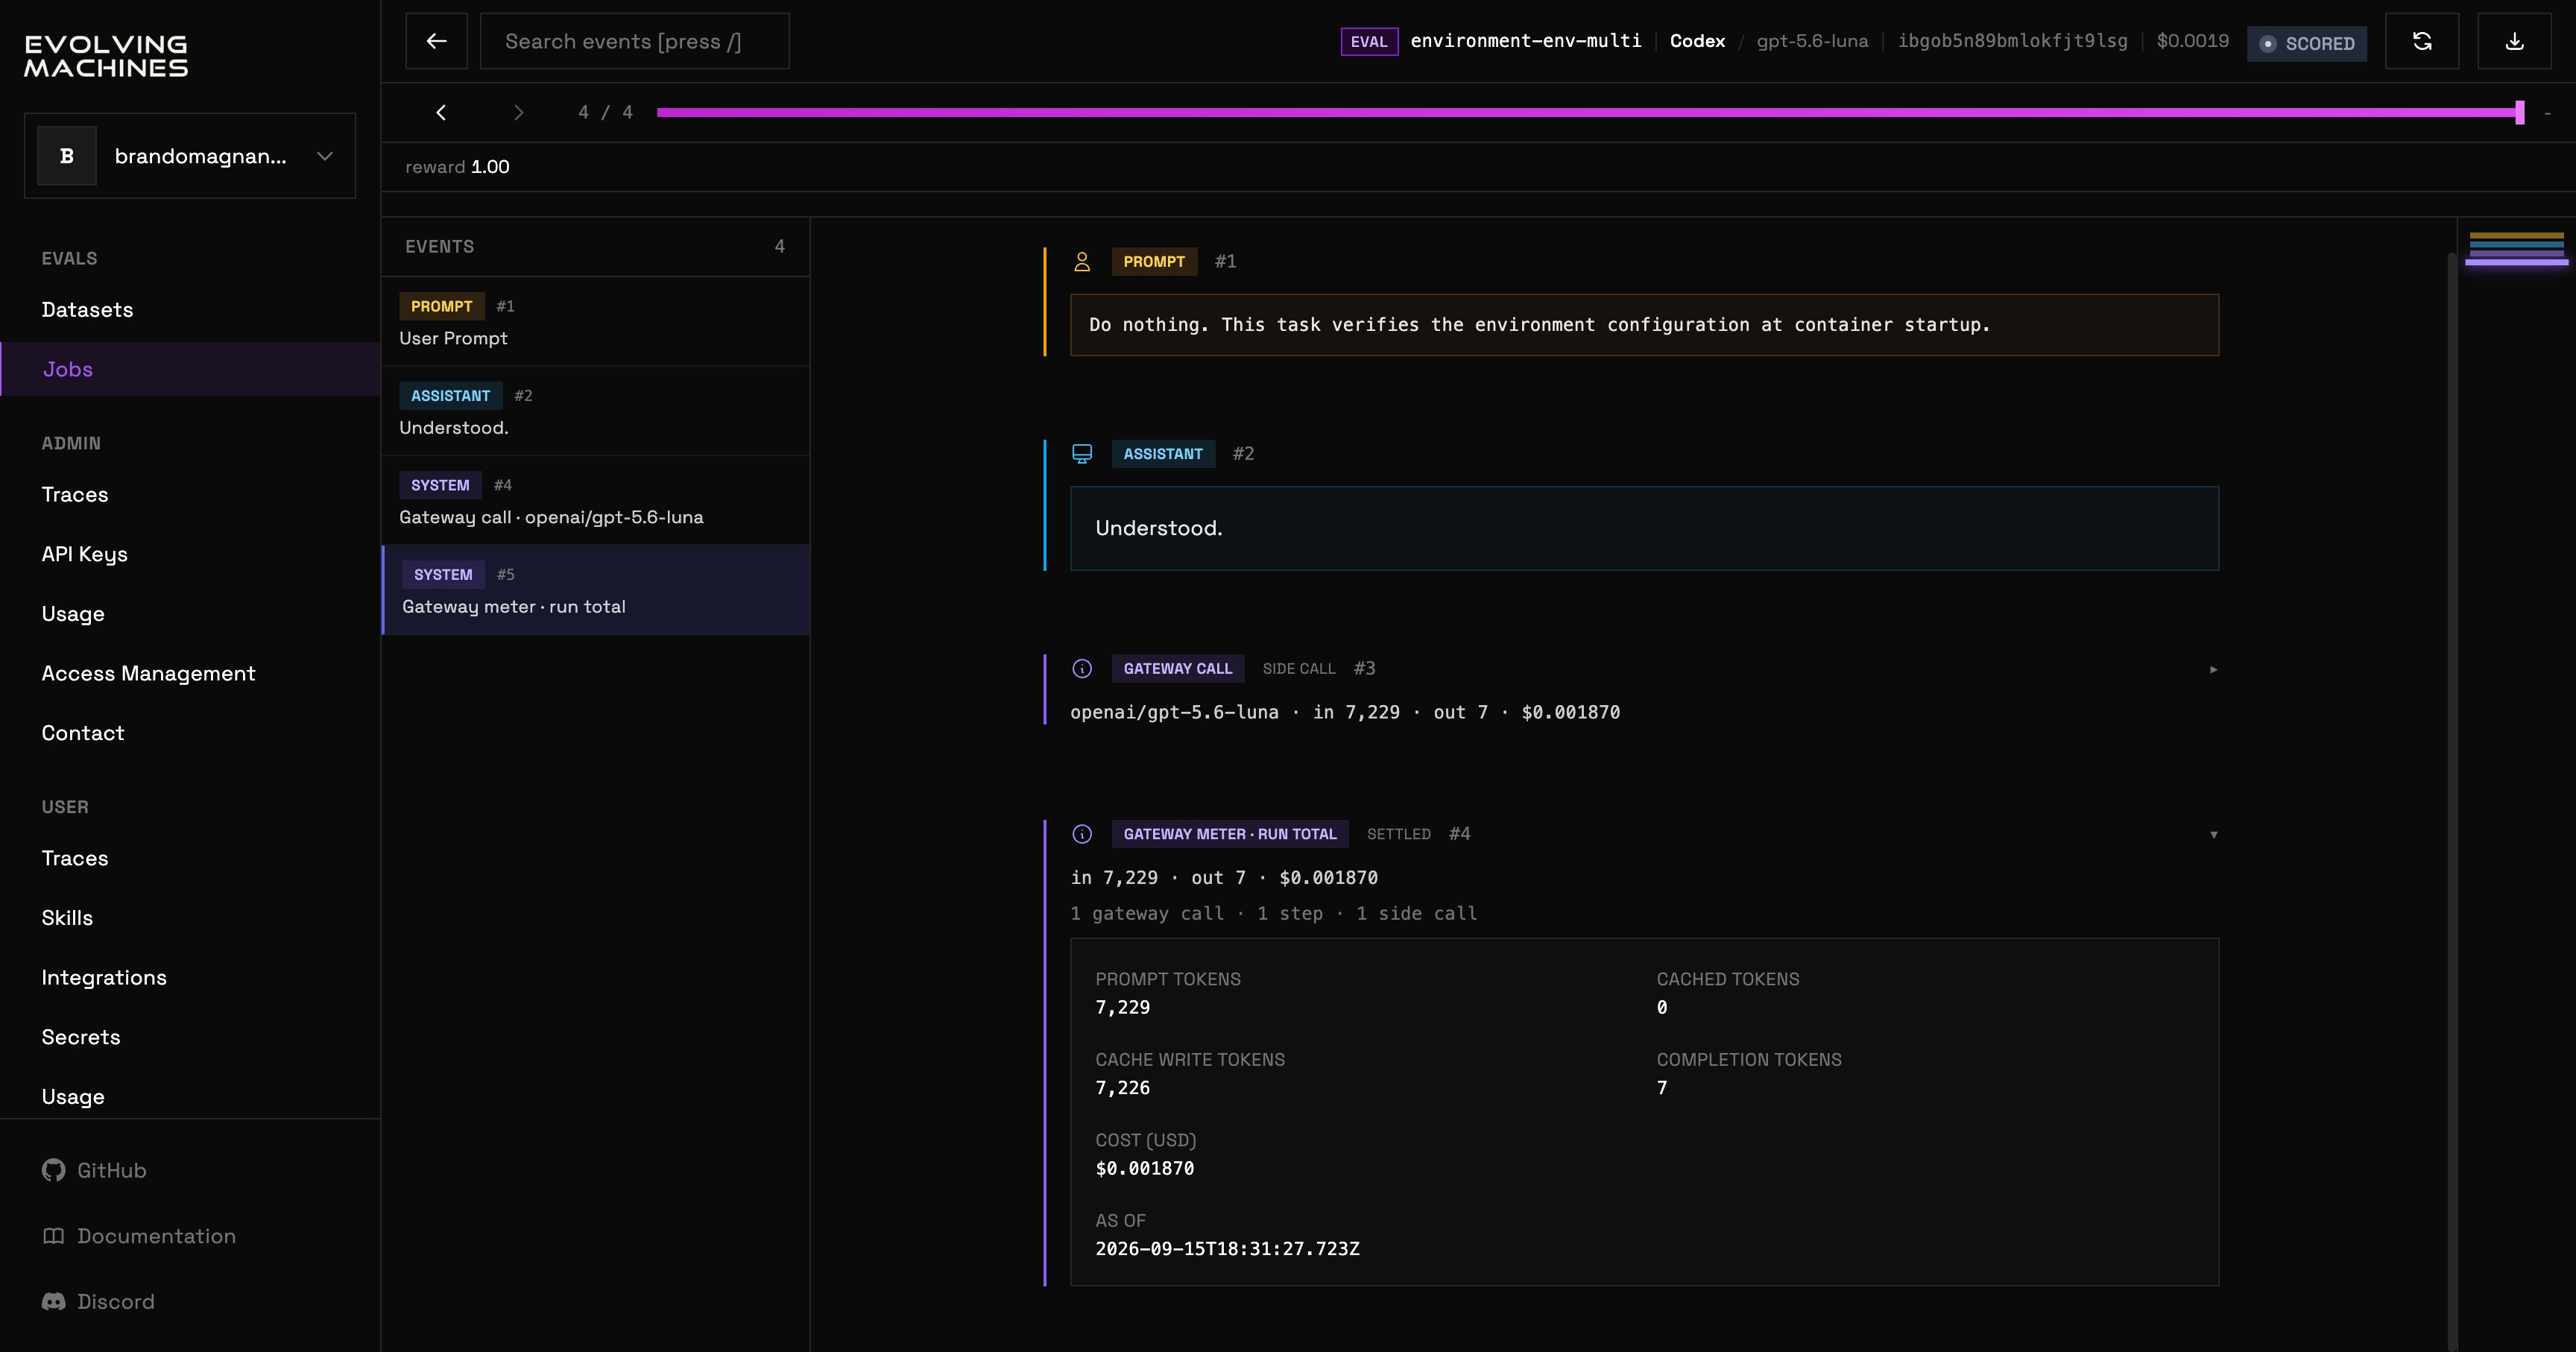Click the info icon beside GATEWAY CALL
Viewport: 2576px width, 1352px height.
[1082, 669]
